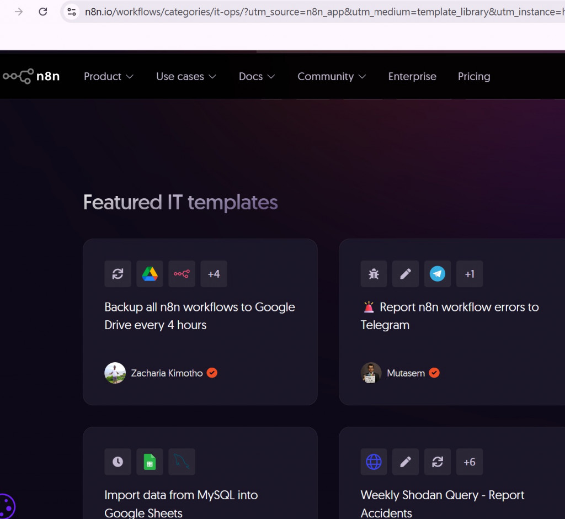
Task: Click the Telegram icon on errors card
Action: [438, 274]
